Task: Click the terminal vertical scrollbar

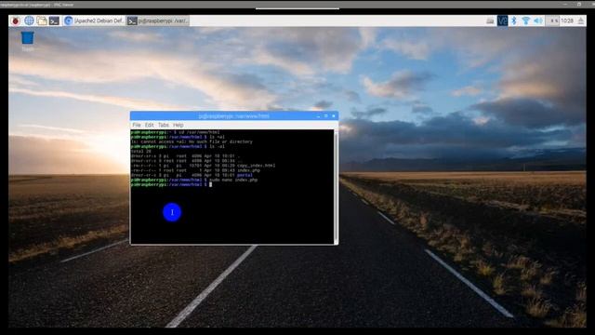Action: 336,186
